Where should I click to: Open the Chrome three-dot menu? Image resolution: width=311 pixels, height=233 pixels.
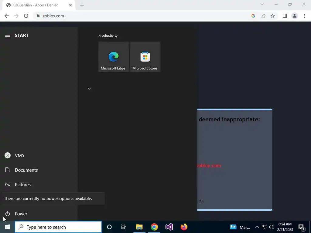click(x=304, y=16)
